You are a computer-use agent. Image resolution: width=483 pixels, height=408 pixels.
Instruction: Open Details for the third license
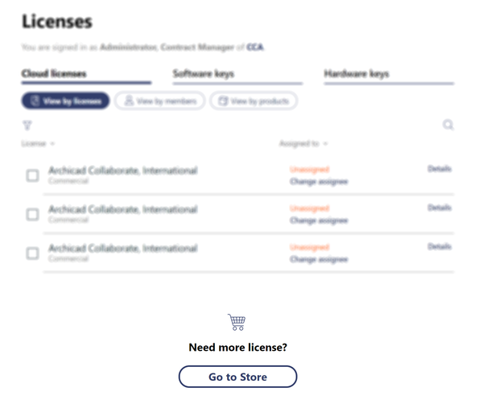[440, 246]
